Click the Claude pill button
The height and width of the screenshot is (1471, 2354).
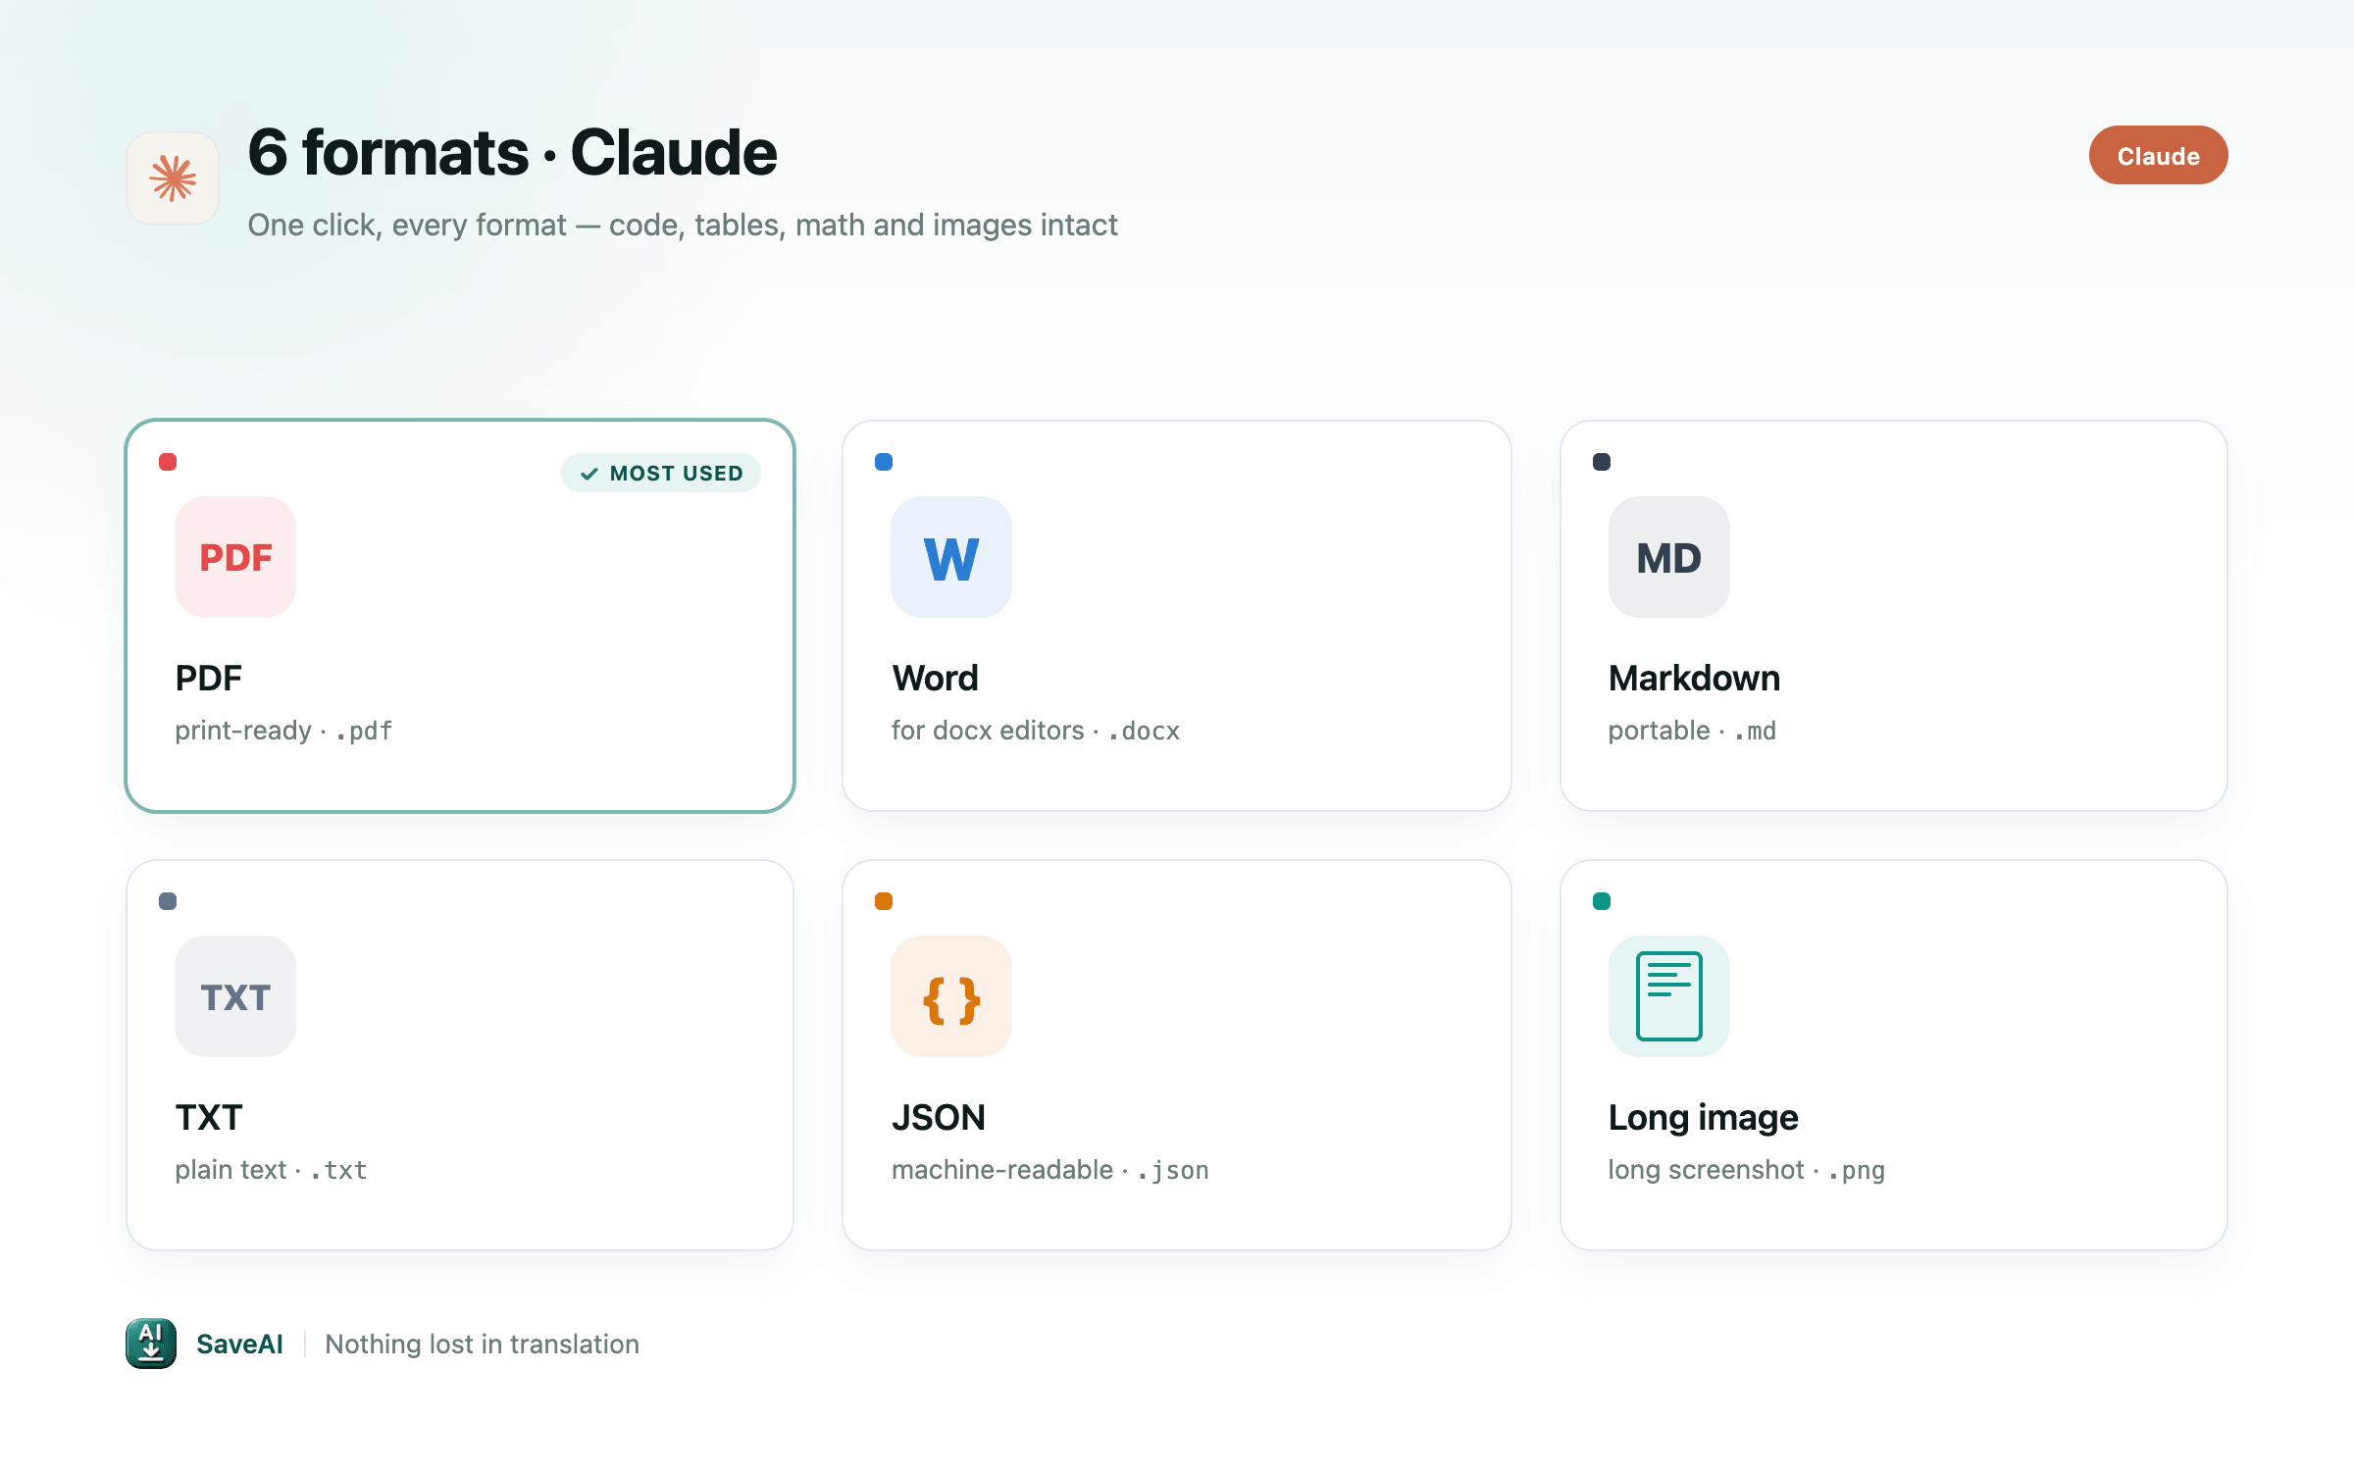click(2158, 155)
